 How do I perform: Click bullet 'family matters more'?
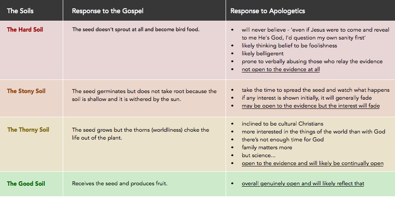coord(267,148)
